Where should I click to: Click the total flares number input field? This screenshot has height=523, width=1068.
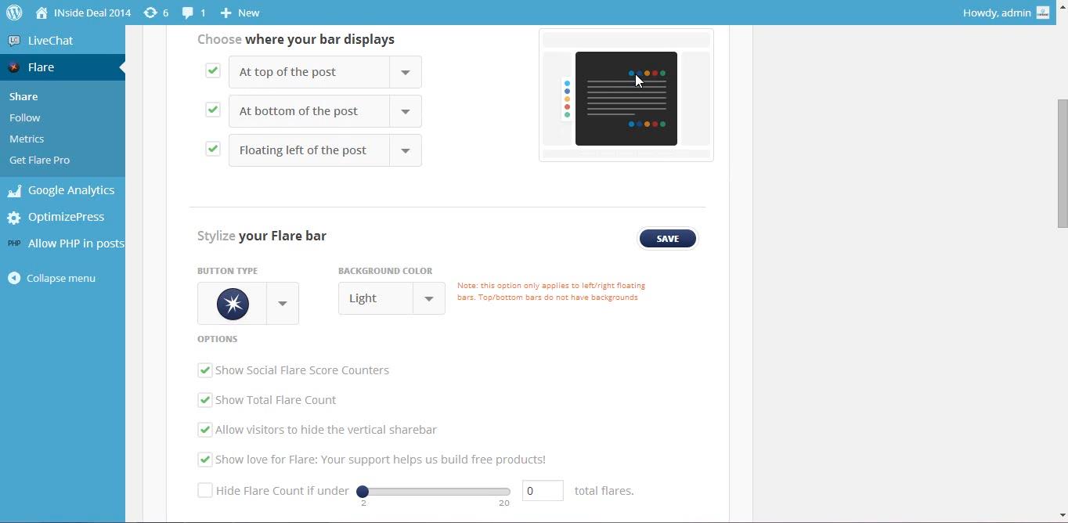pyautogui.click(x=543, y=491)
